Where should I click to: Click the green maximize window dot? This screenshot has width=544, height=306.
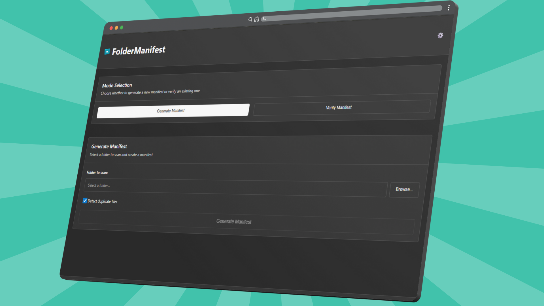(122, 27)
